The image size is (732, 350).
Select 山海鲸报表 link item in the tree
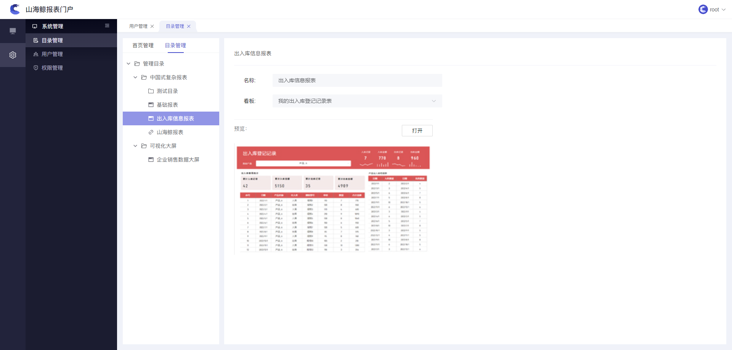[x=170, y=132]
